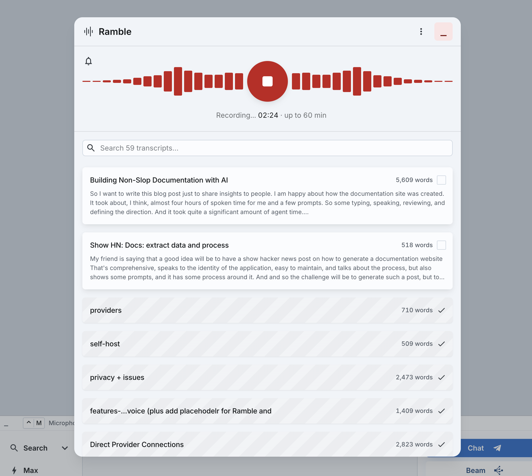Open the self-host transcript row
This screenshot has height=476, width=532.
[267, 344]
